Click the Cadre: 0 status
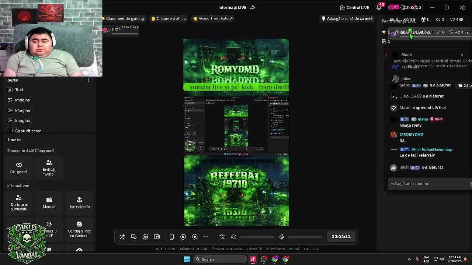This screenshot has width=472, height=265. (x=255, y=249)
